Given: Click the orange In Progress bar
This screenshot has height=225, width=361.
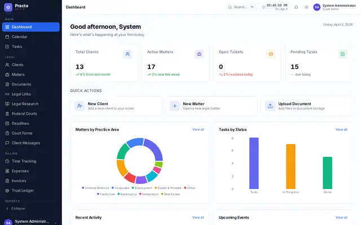Looking at the screenshot, I should click(290, 166).
